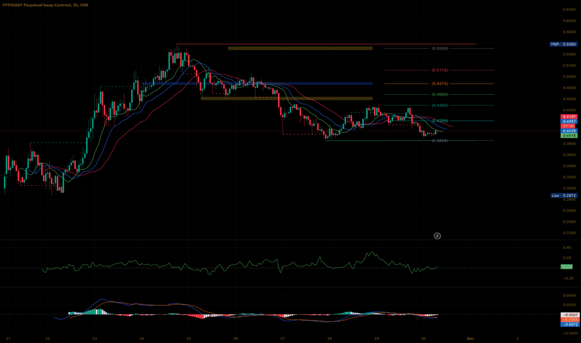Click the teal (0.4486) Fibonacci level label
Viewport: 581px width, 343px height.
[x=439, y=105]
